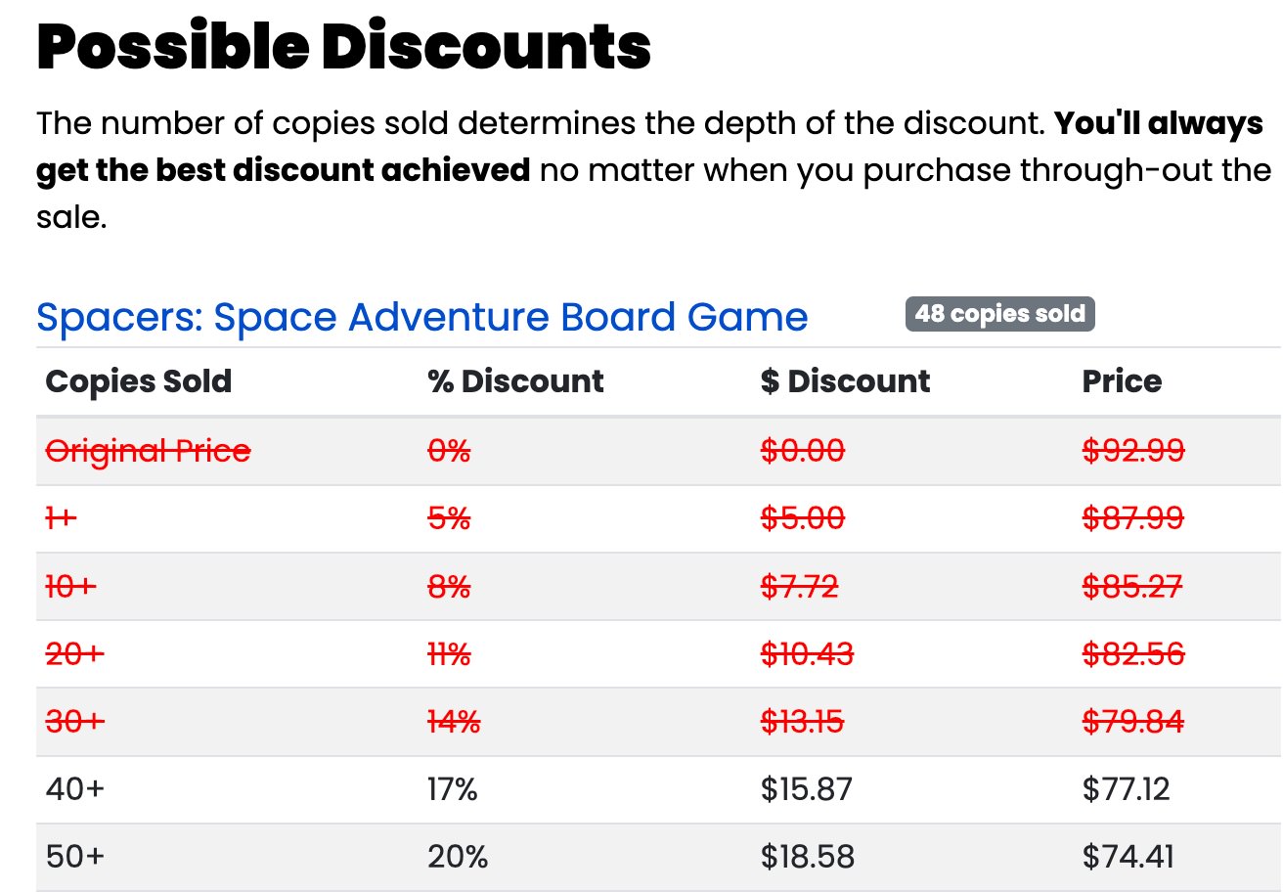The width and height of the screenshot is (1283, 892).
Task: Click the $74.41 price cell
Action: 1128,857
